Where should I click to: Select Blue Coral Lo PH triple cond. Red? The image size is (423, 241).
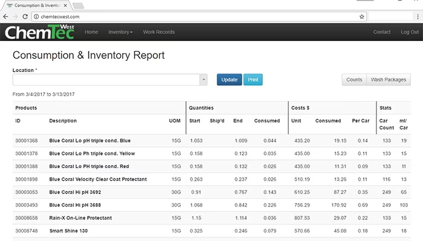tap(89, 166)
